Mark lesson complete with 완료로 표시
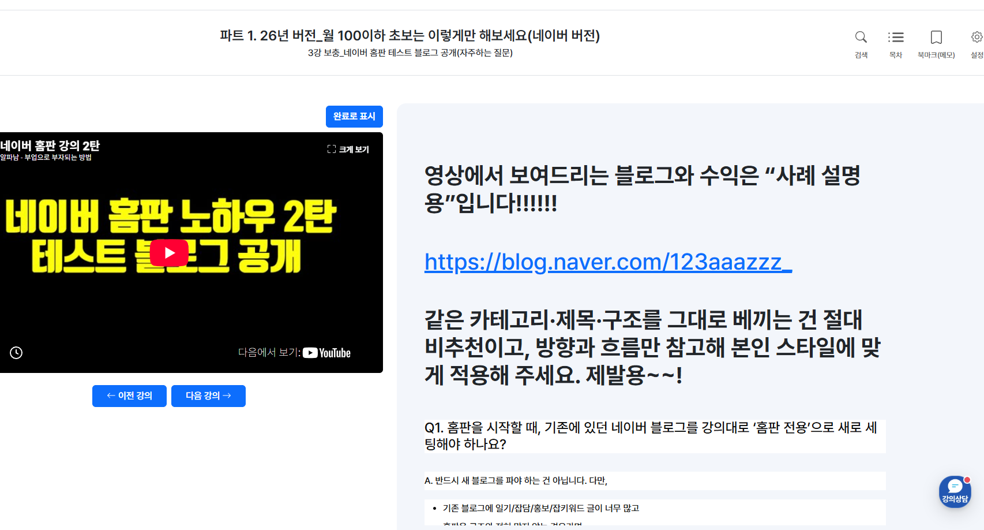Viewport: 984px width, 530px height. pyautogui.click(x=354, y=117)
